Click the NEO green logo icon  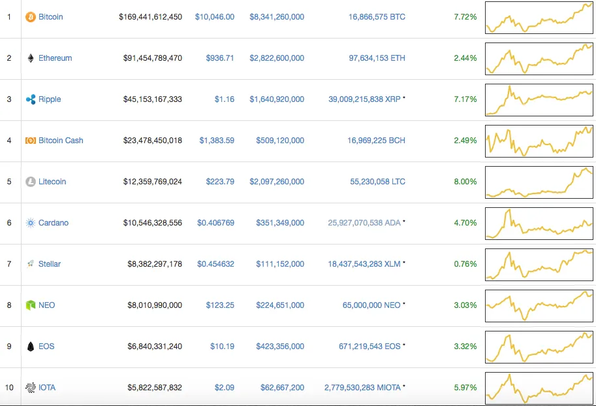coord(31,305)
